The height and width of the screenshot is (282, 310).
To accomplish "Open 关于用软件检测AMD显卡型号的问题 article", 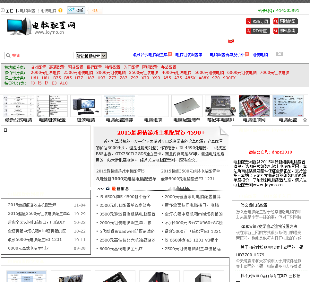I will 271,247.
